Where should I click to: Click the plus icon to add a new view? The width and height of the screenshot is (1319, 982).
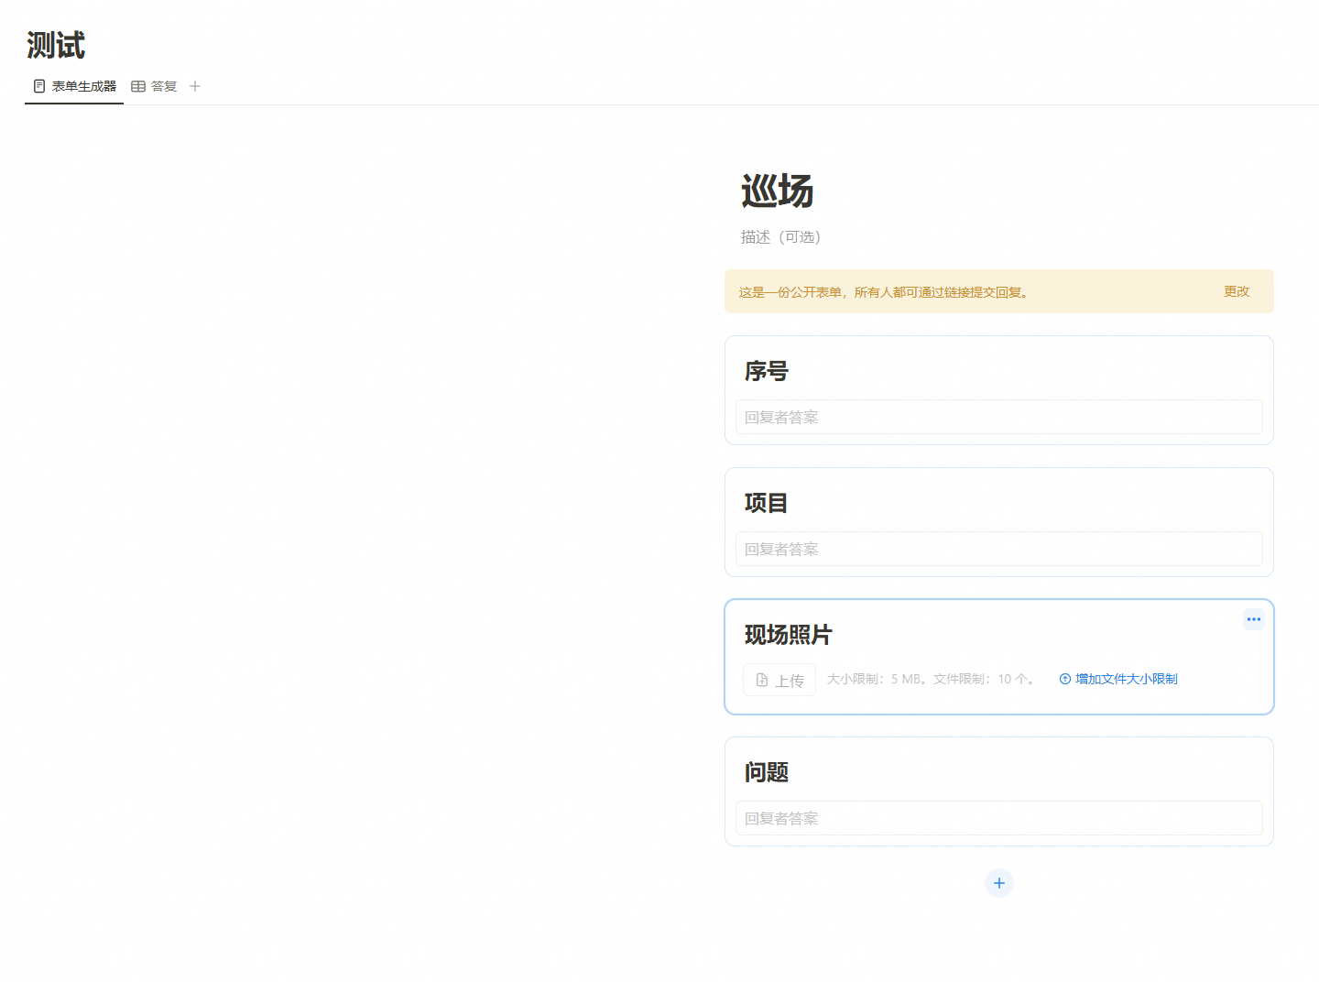coord(195,86)
